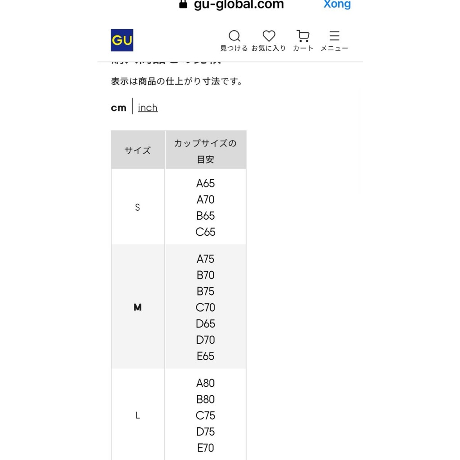Click the E70 cup size entry
The height and width of the screenshot is (460, 460).
coord(205,448)
